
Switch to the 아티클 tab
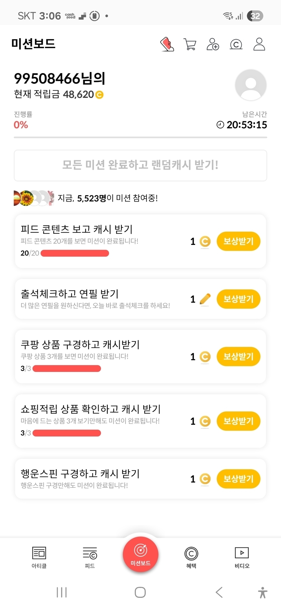(x=39, y=557)
